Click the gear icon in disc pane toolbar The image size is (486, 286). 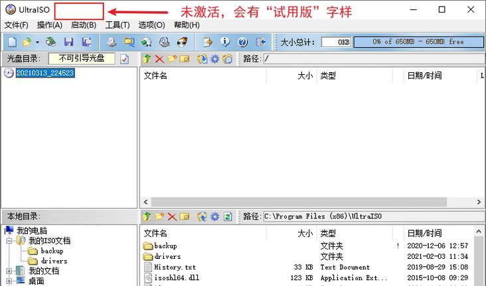[214, 59]
